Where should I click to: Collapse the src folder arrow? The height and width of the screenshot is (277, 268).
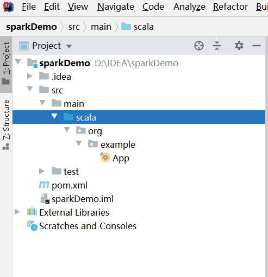pos(30,89)
